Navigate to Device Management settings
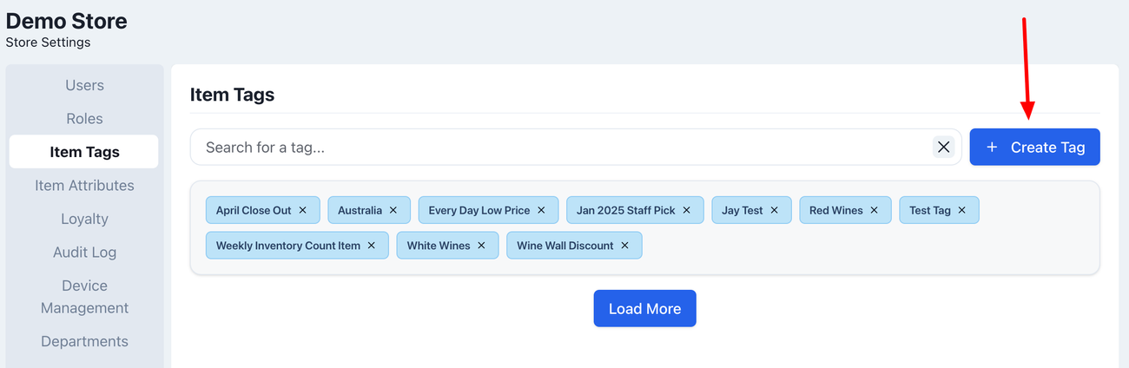 tap(84, 297)
